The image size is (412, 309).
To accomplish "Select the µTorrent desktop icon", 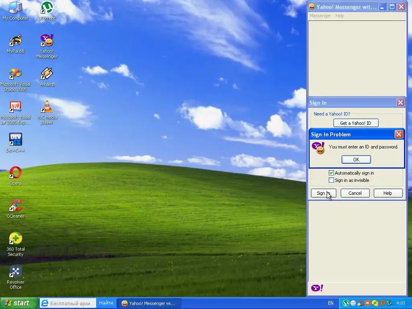I will pos(47,11).
